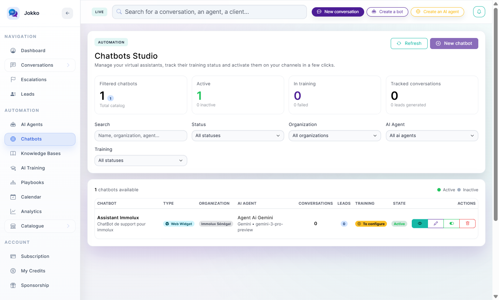Open the Status filter dropdown

pyautogui.click(x=238, y=136)
